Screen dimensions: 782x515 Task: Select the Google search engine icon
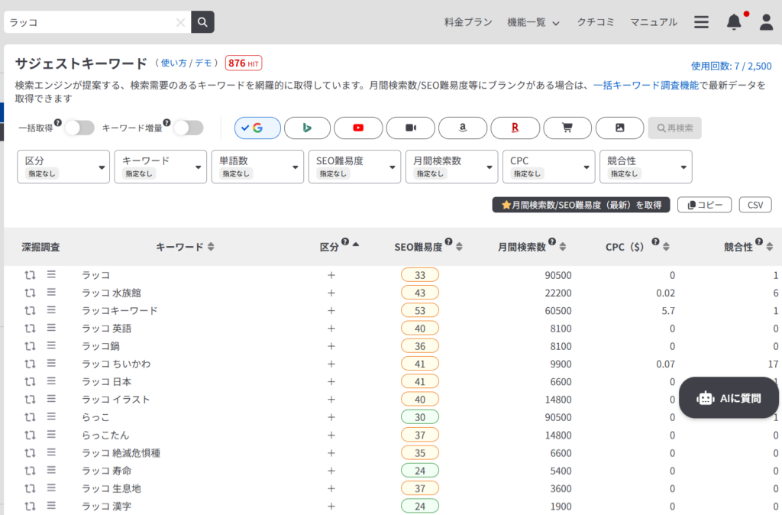point(257,128)
